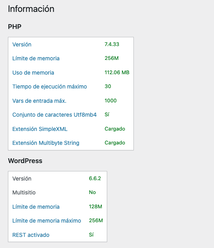
Task: Click the 128M WordPress memory limit value
Action: (95, 207)
